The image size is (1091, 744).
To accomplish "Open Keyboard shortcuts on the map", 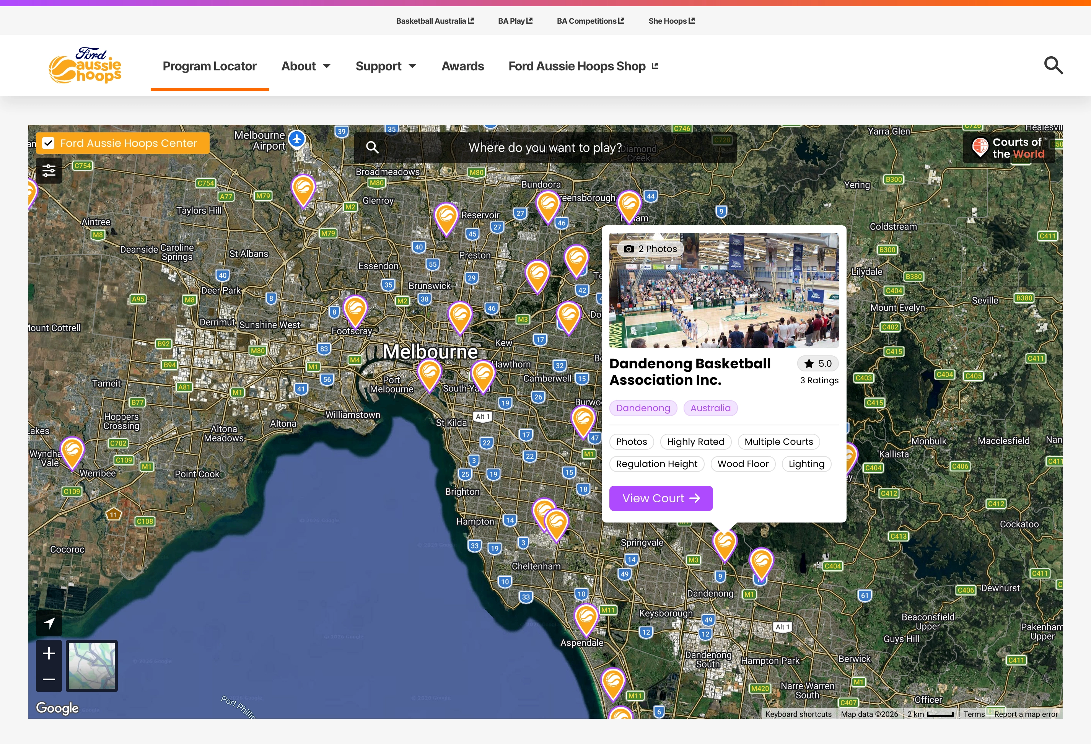I will tap(798, 714).
